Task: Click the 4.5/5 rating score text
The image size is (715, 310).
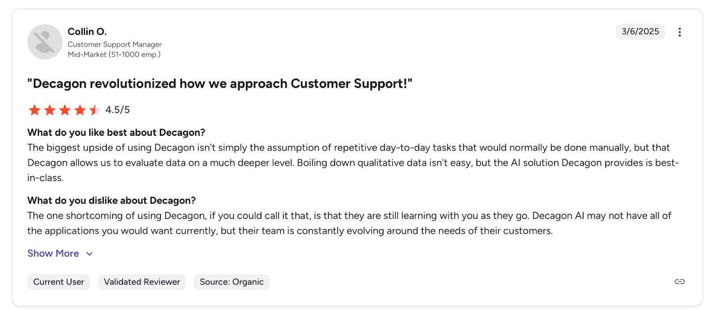Action: pyautogui.click(x=118, y=110)
